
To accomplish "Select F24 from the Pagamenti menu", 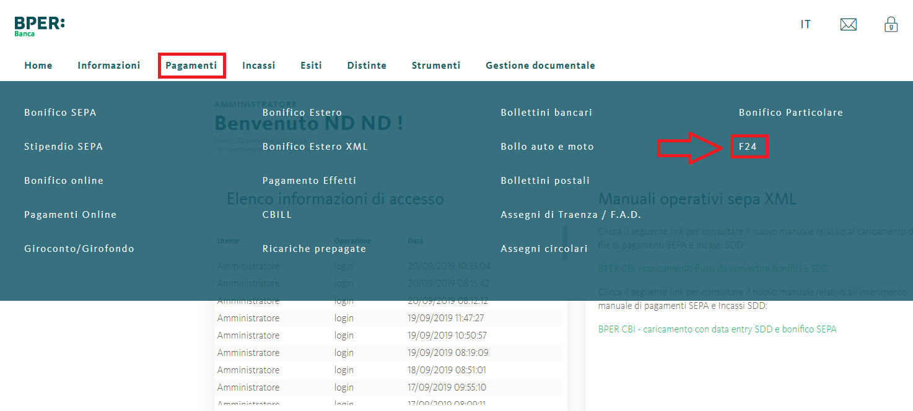I will click(x=749, y=147).
